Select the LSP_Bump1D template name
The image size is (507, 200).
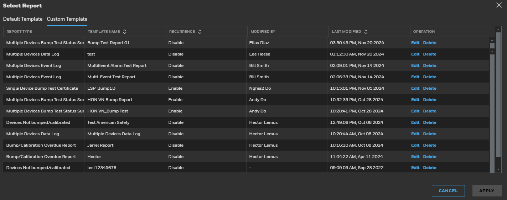(x=101, y=88)
